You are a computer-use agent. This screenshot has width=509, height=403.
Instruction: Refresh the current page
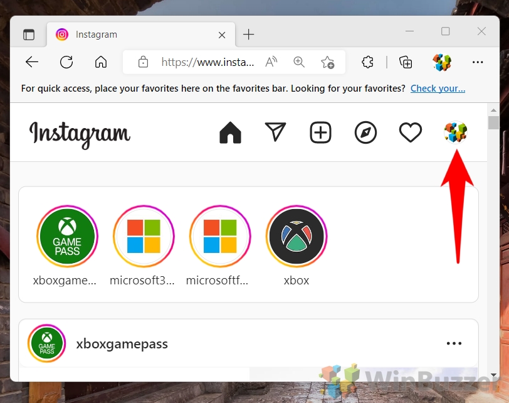pyautogui.click(x=66, y=62)
